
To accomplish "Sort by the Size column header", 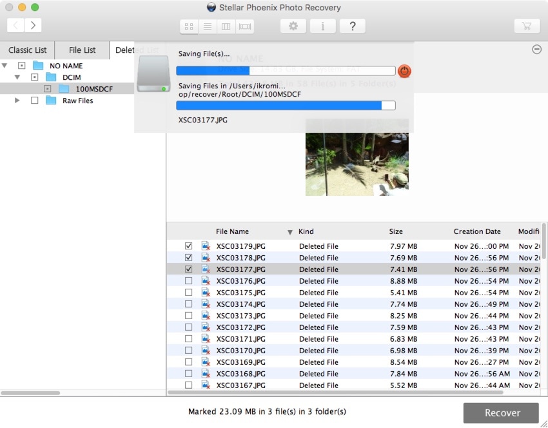I will (x=396, y=231).
